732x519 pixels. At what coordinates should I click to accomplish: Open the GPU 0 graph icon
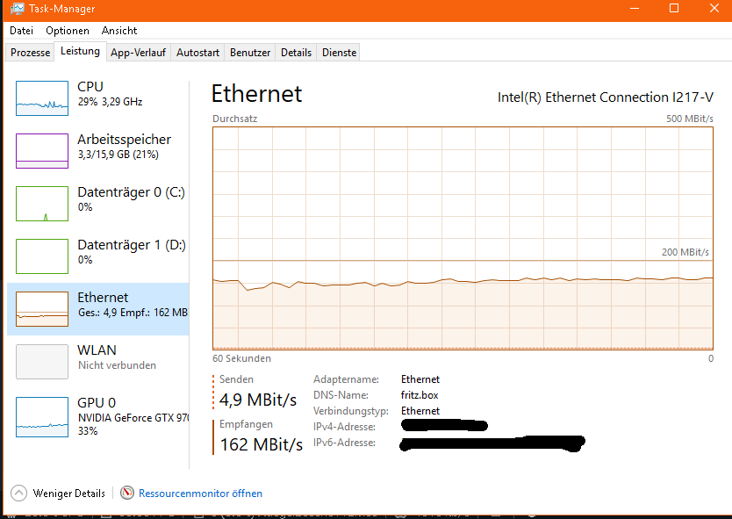tap(42, 414)
